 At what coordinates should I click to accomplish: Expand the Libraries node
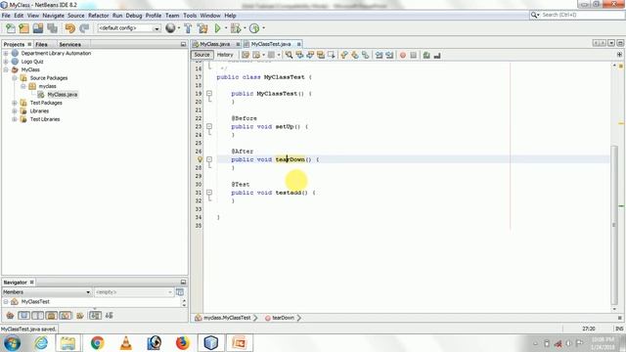click(x=15, y=110)
